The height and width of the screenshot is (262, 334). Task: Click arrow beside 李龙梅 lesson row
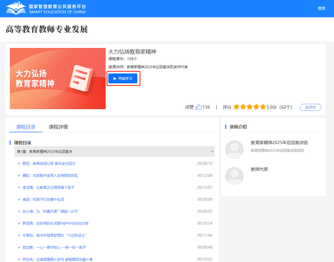(19, 187)
